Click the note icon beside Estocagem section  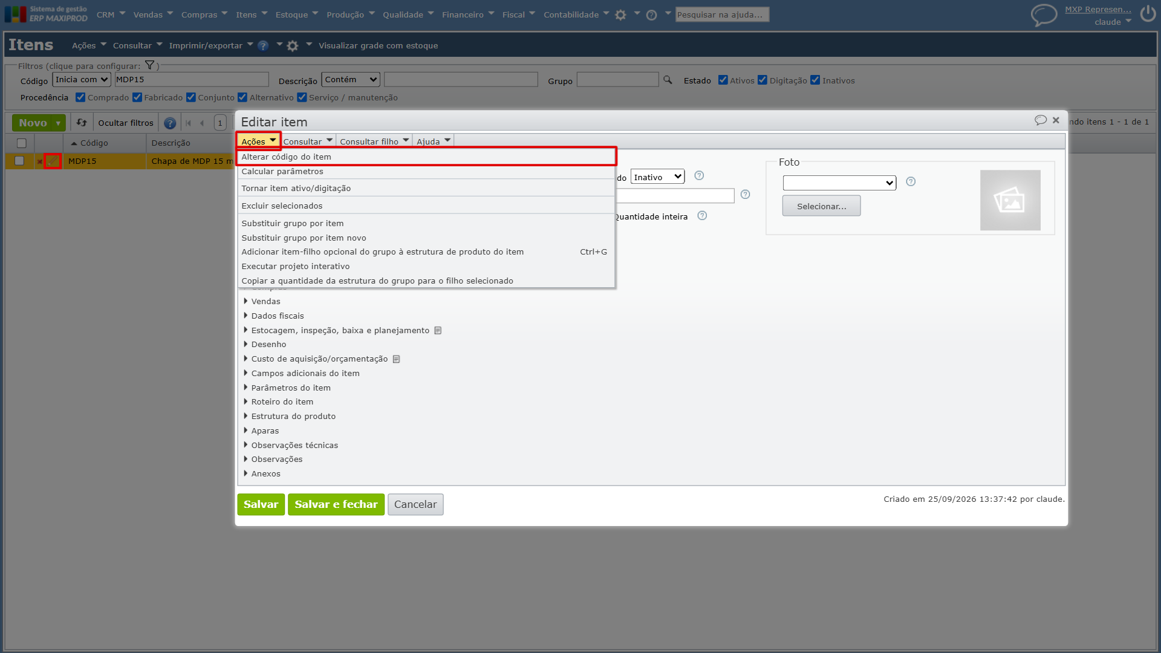click(x=438, y=330)
